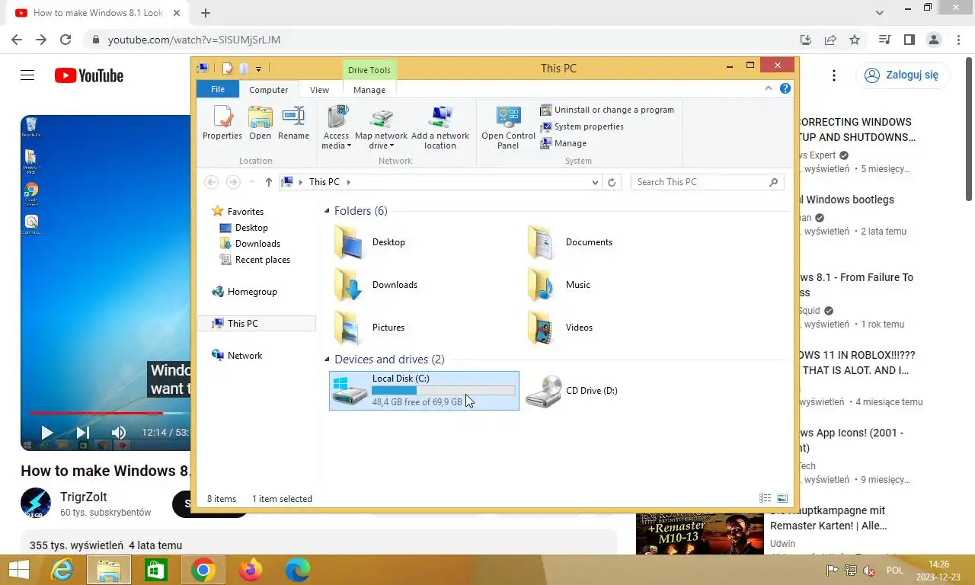Open Firefox from taskbar

251,570
